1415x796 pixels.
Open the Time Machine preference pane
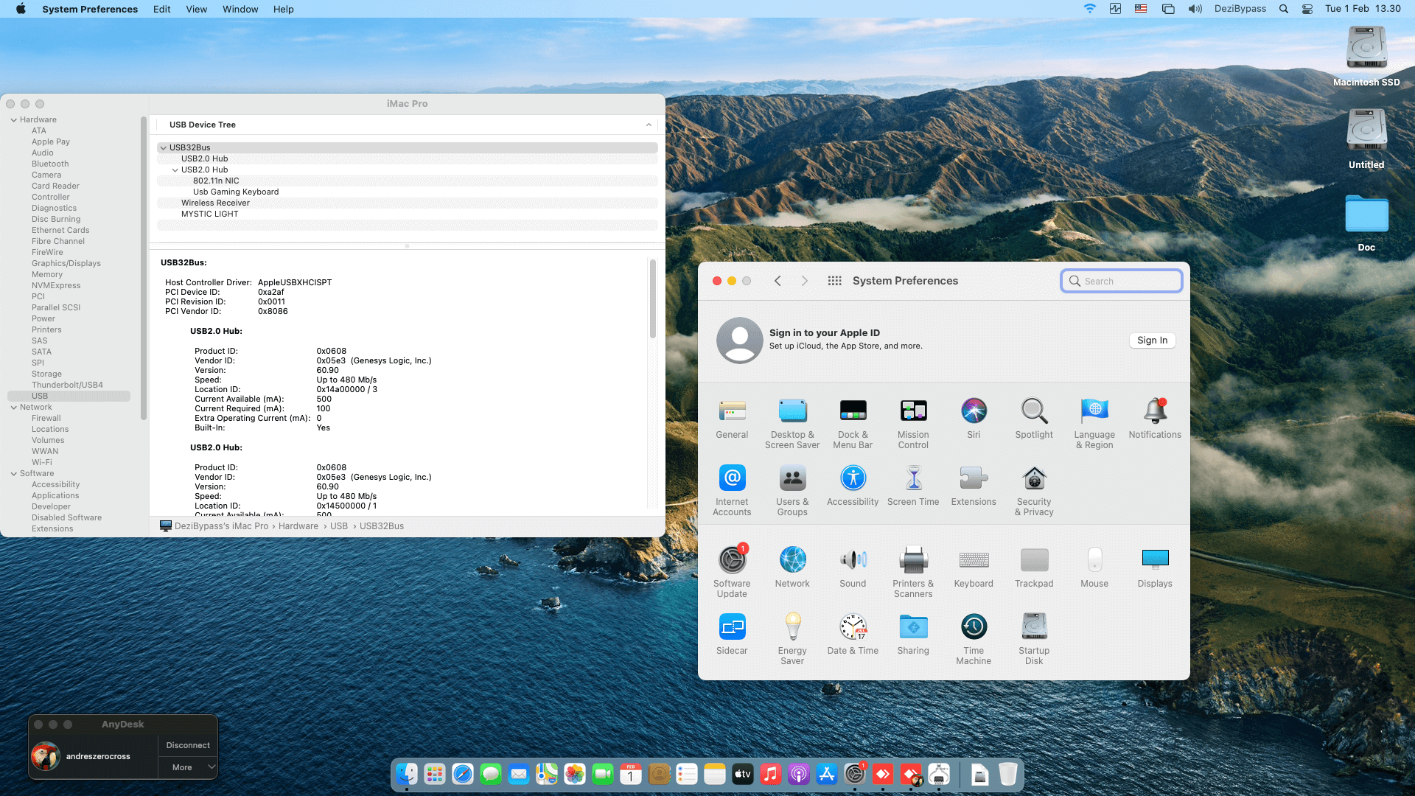coord(974,627)
